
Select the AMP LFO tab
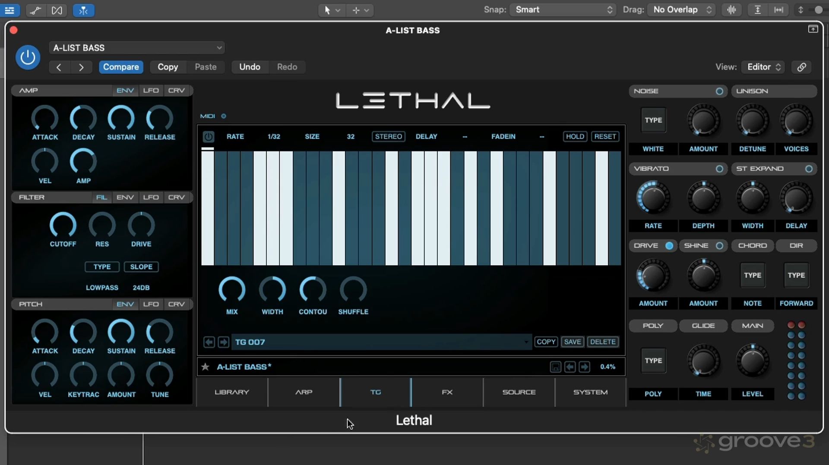(151, 91)
